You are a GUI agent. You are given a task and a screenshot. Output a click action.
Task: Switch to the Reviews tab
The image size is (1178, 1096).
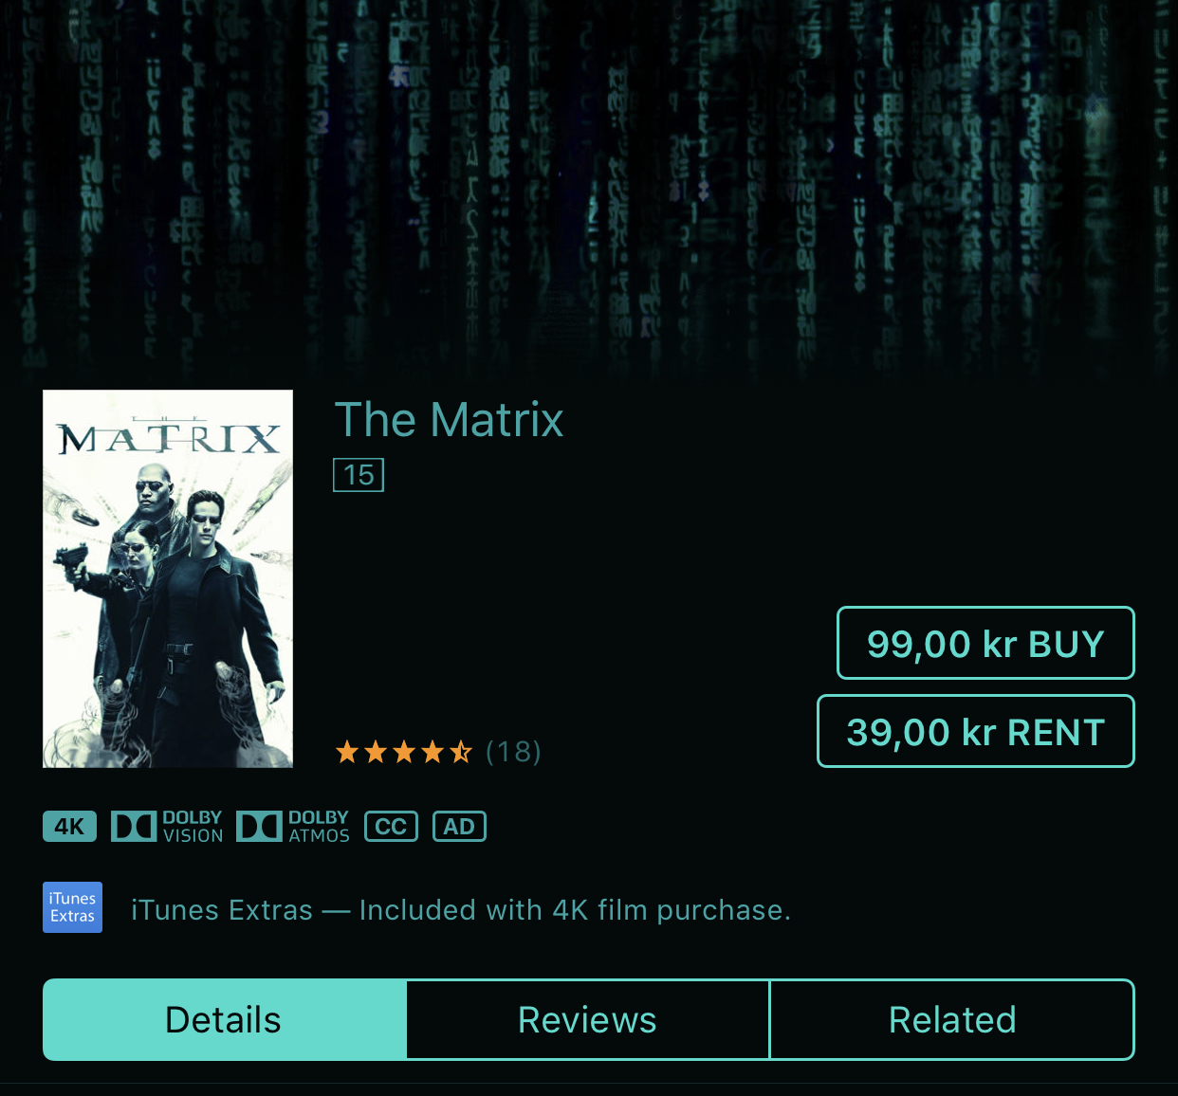[x=588, y=1019]
